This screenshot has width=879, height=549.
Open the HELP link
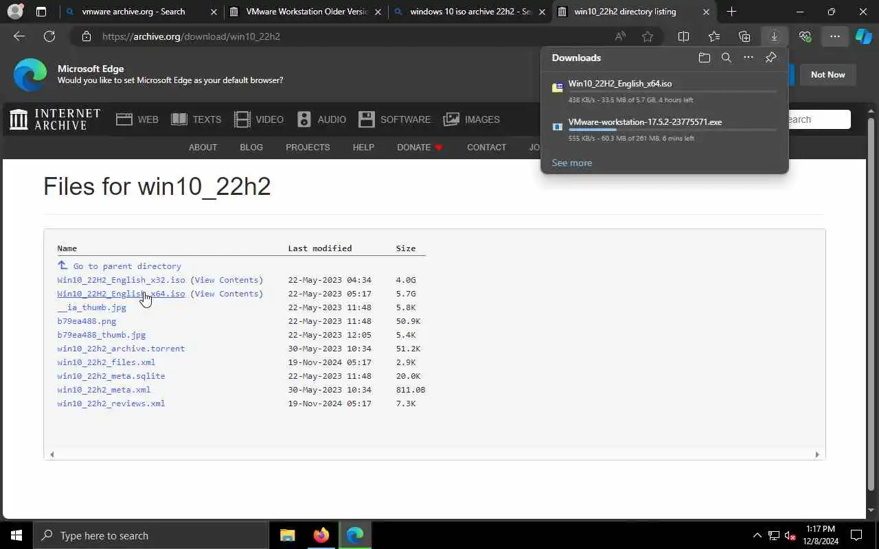tap(363, 148)
